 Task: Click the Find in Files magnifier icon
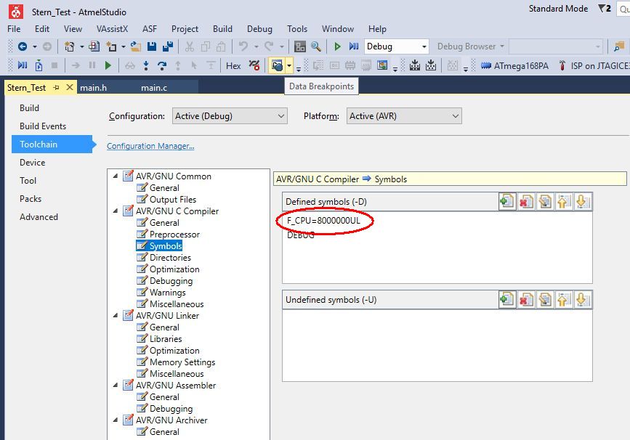316,46
